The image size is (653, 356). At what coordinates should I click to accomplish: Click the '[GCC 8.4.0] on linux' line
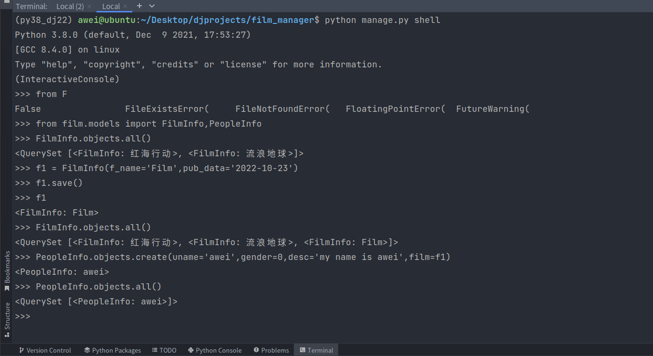click(x=67, y=50)
